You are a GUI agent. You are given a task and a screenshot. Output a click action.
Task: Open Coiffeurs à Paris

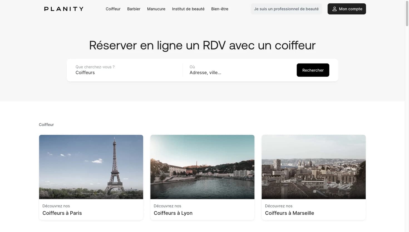coord(62,213)
